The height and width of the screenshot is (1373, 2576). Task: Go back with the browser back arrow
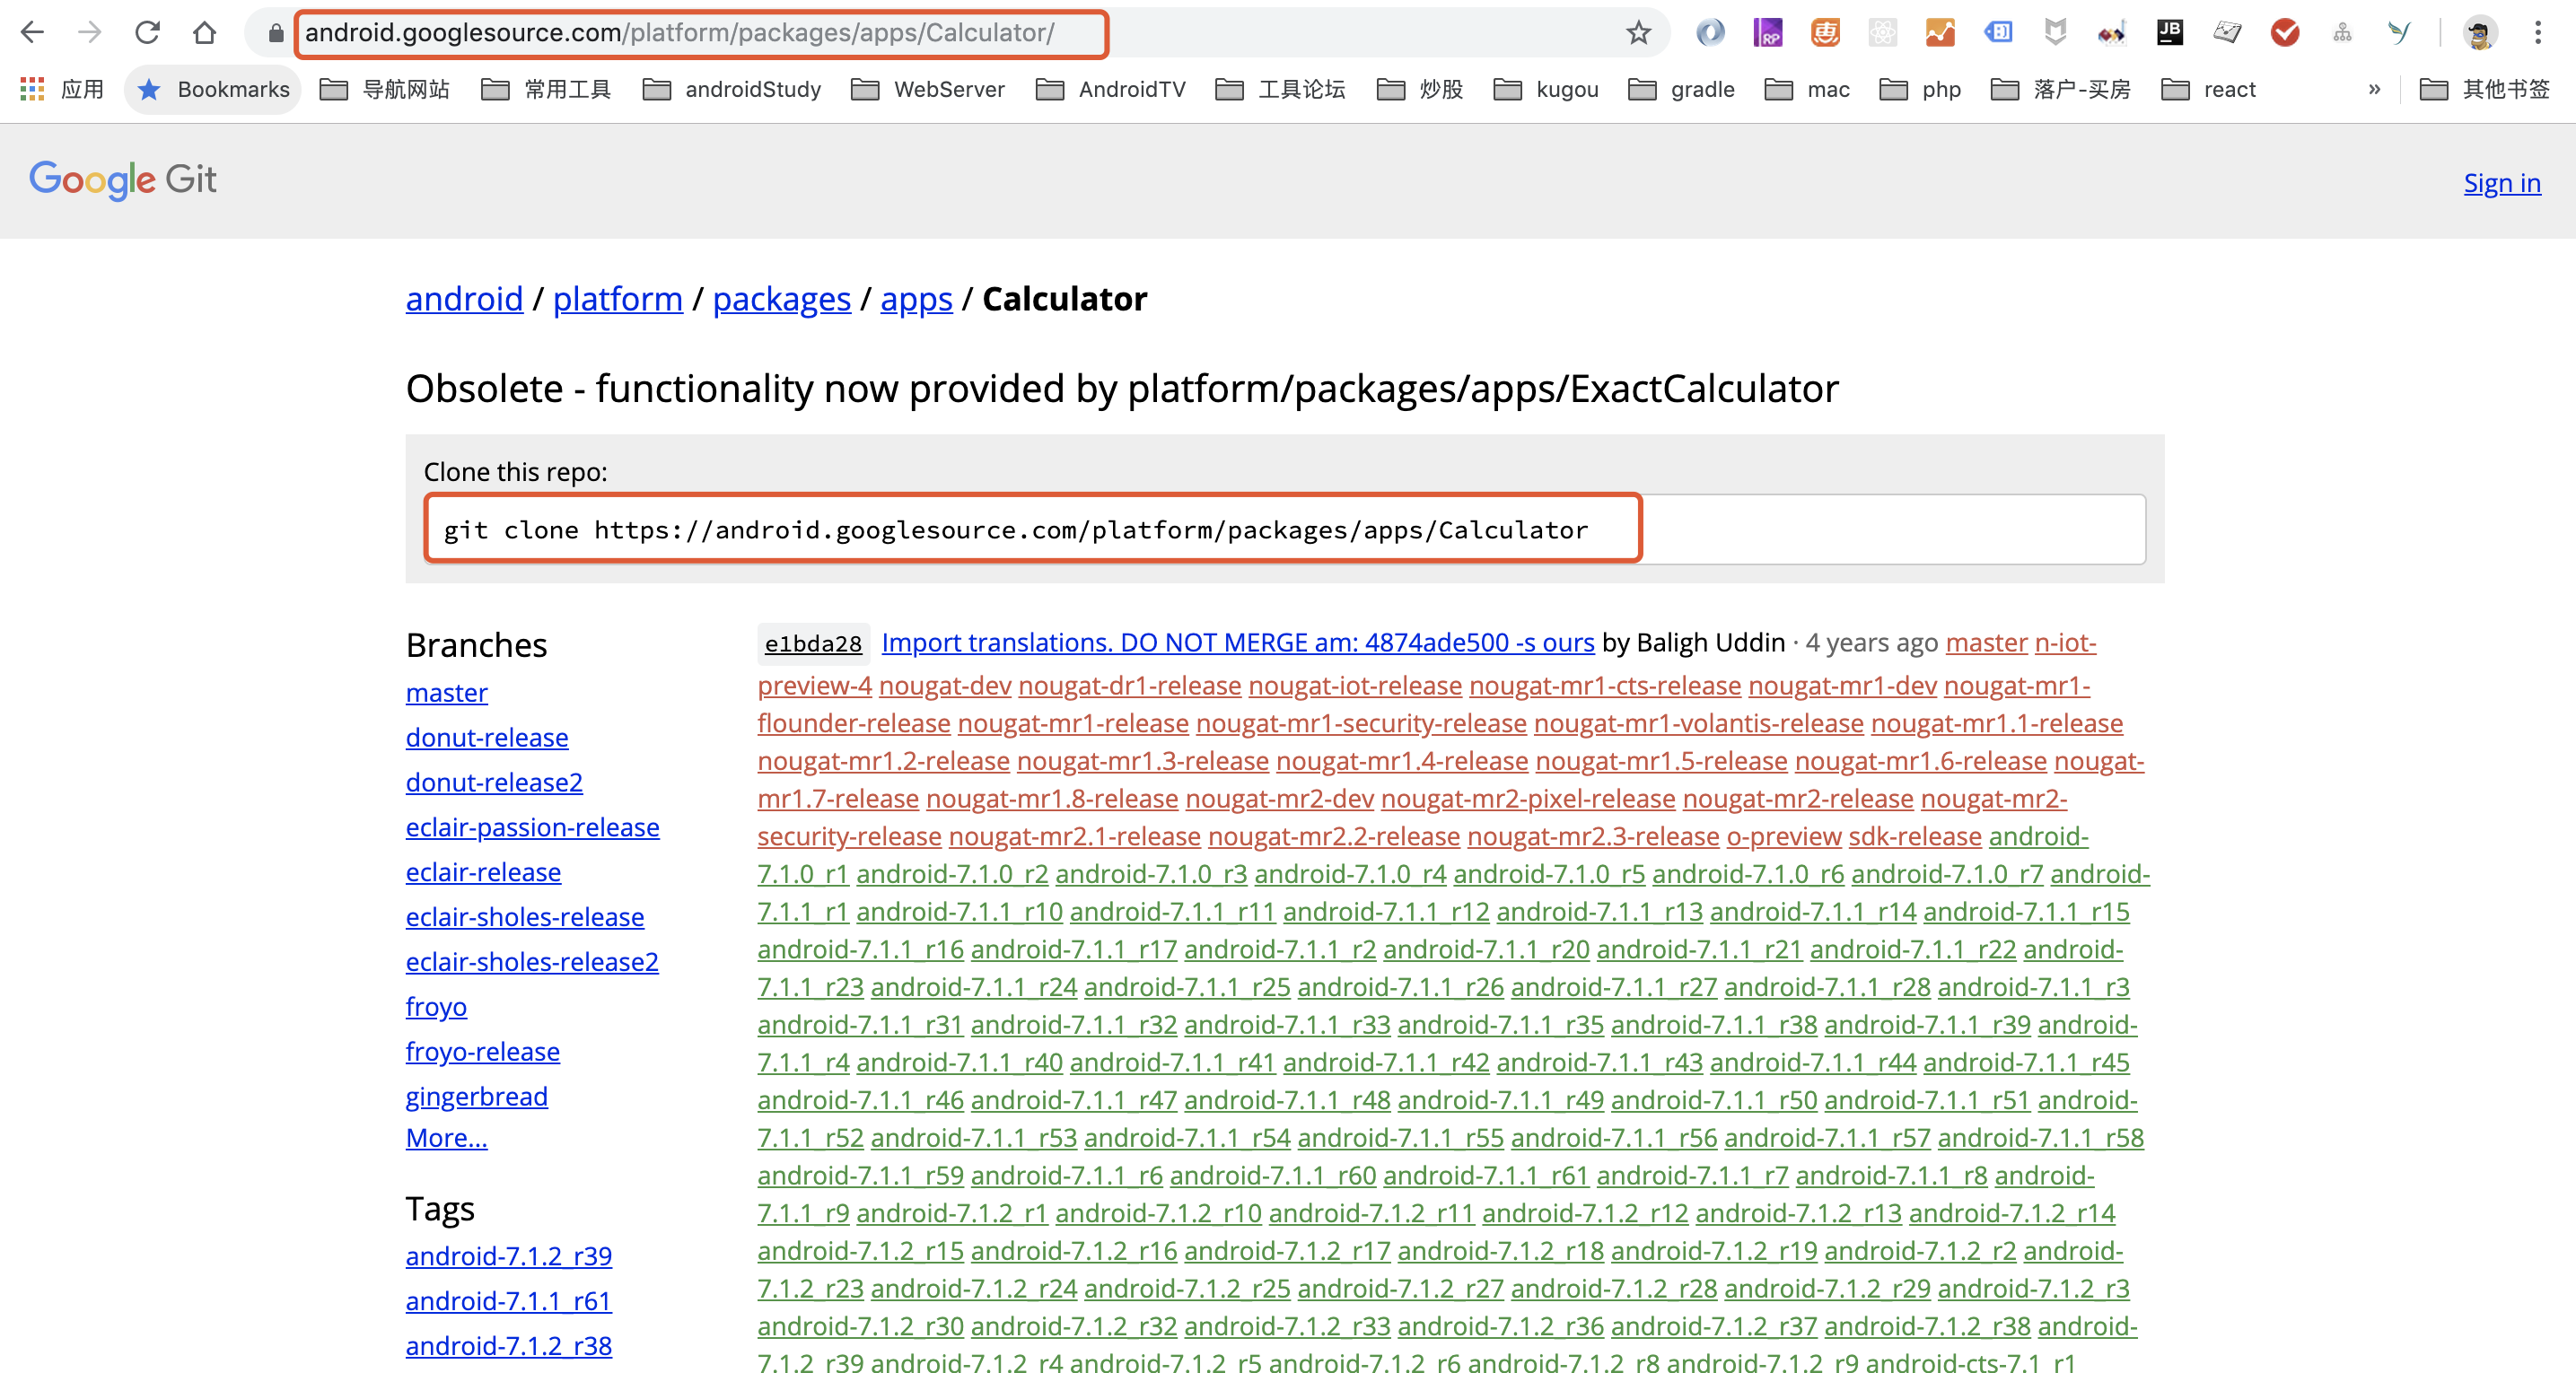point(33,33)
